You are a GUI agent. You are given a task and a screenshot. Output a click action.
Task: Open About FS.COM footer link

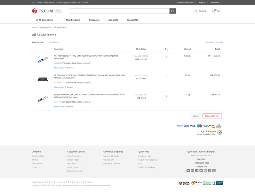point(38,156)
